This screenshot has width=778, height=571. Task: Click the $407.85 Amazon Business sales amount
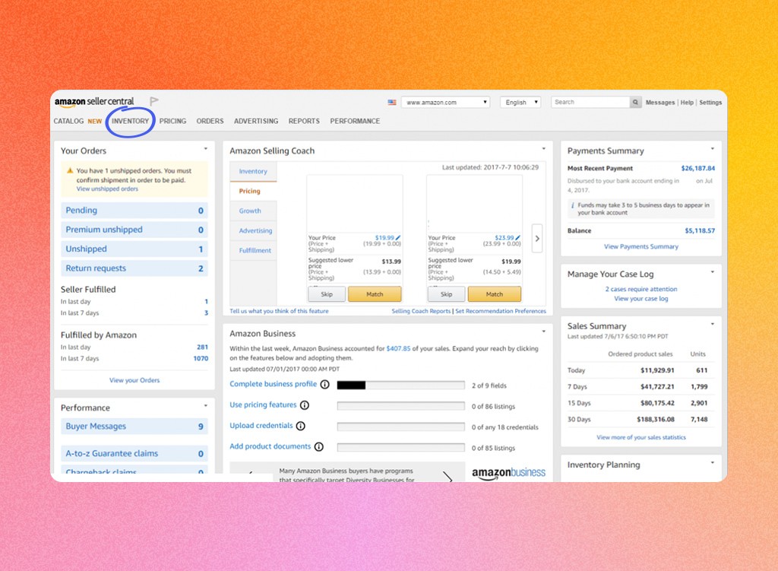point(398,348)
